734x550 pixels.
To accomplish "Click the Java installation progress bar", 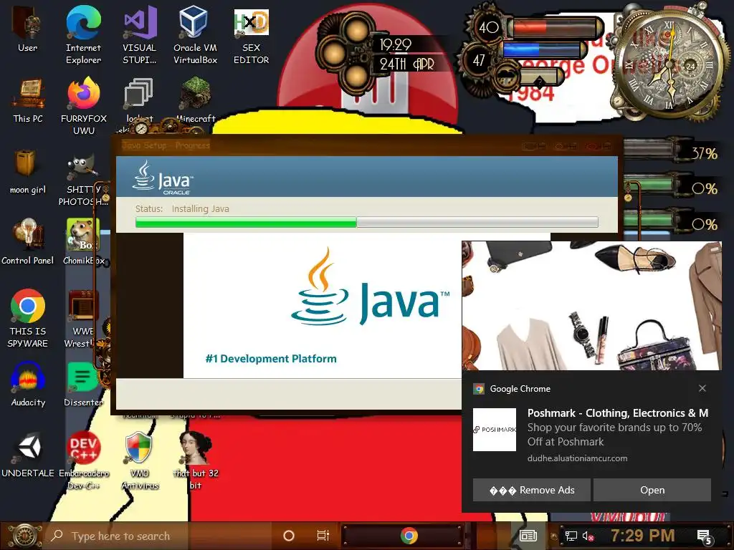I will [x=366, y=222].
